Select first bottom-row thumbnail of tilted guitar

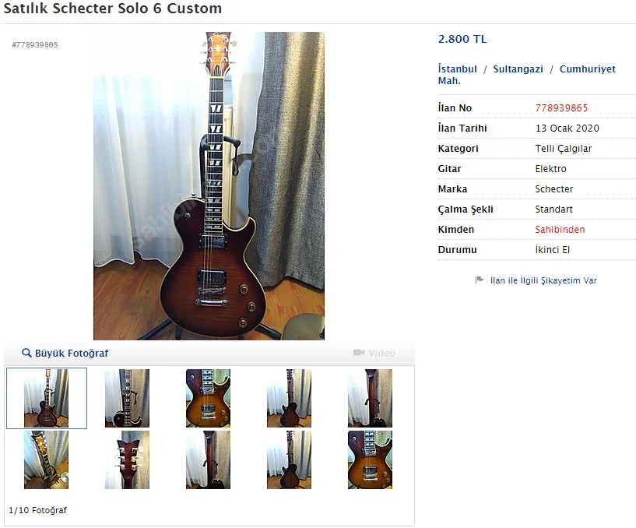tap(46, 459)
